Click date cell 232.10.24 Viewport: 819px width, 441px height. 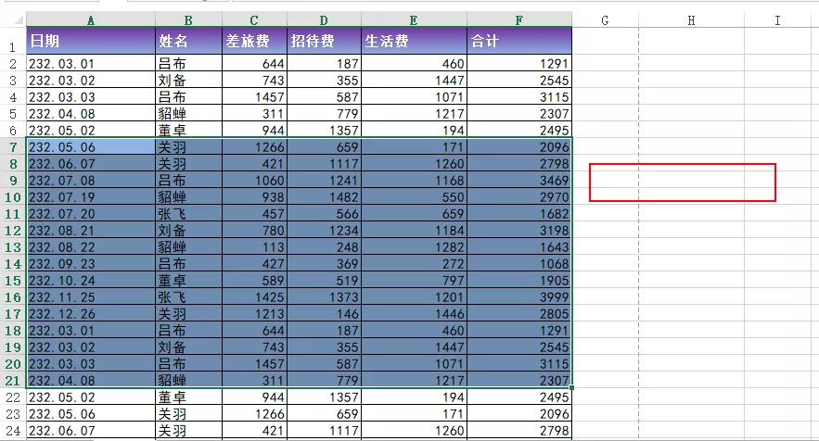(91, 281)
